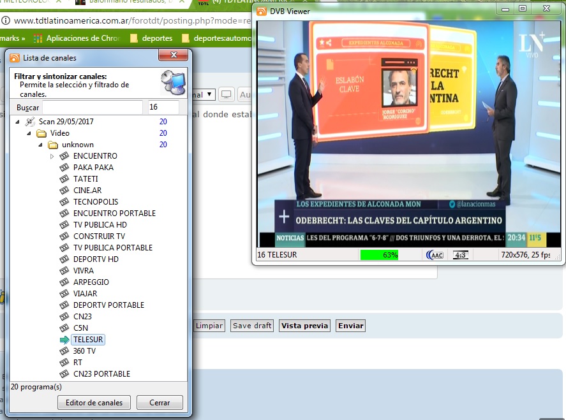Select the 360 TV channel name
This screenshot has height=420, width=566.
[x=84, y=351]
